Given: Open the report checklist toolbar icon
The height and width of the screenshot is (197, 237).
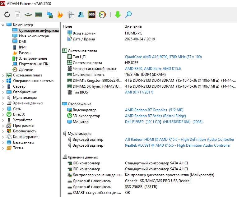Looking at the screenshot, I should (x=71, y=15).
